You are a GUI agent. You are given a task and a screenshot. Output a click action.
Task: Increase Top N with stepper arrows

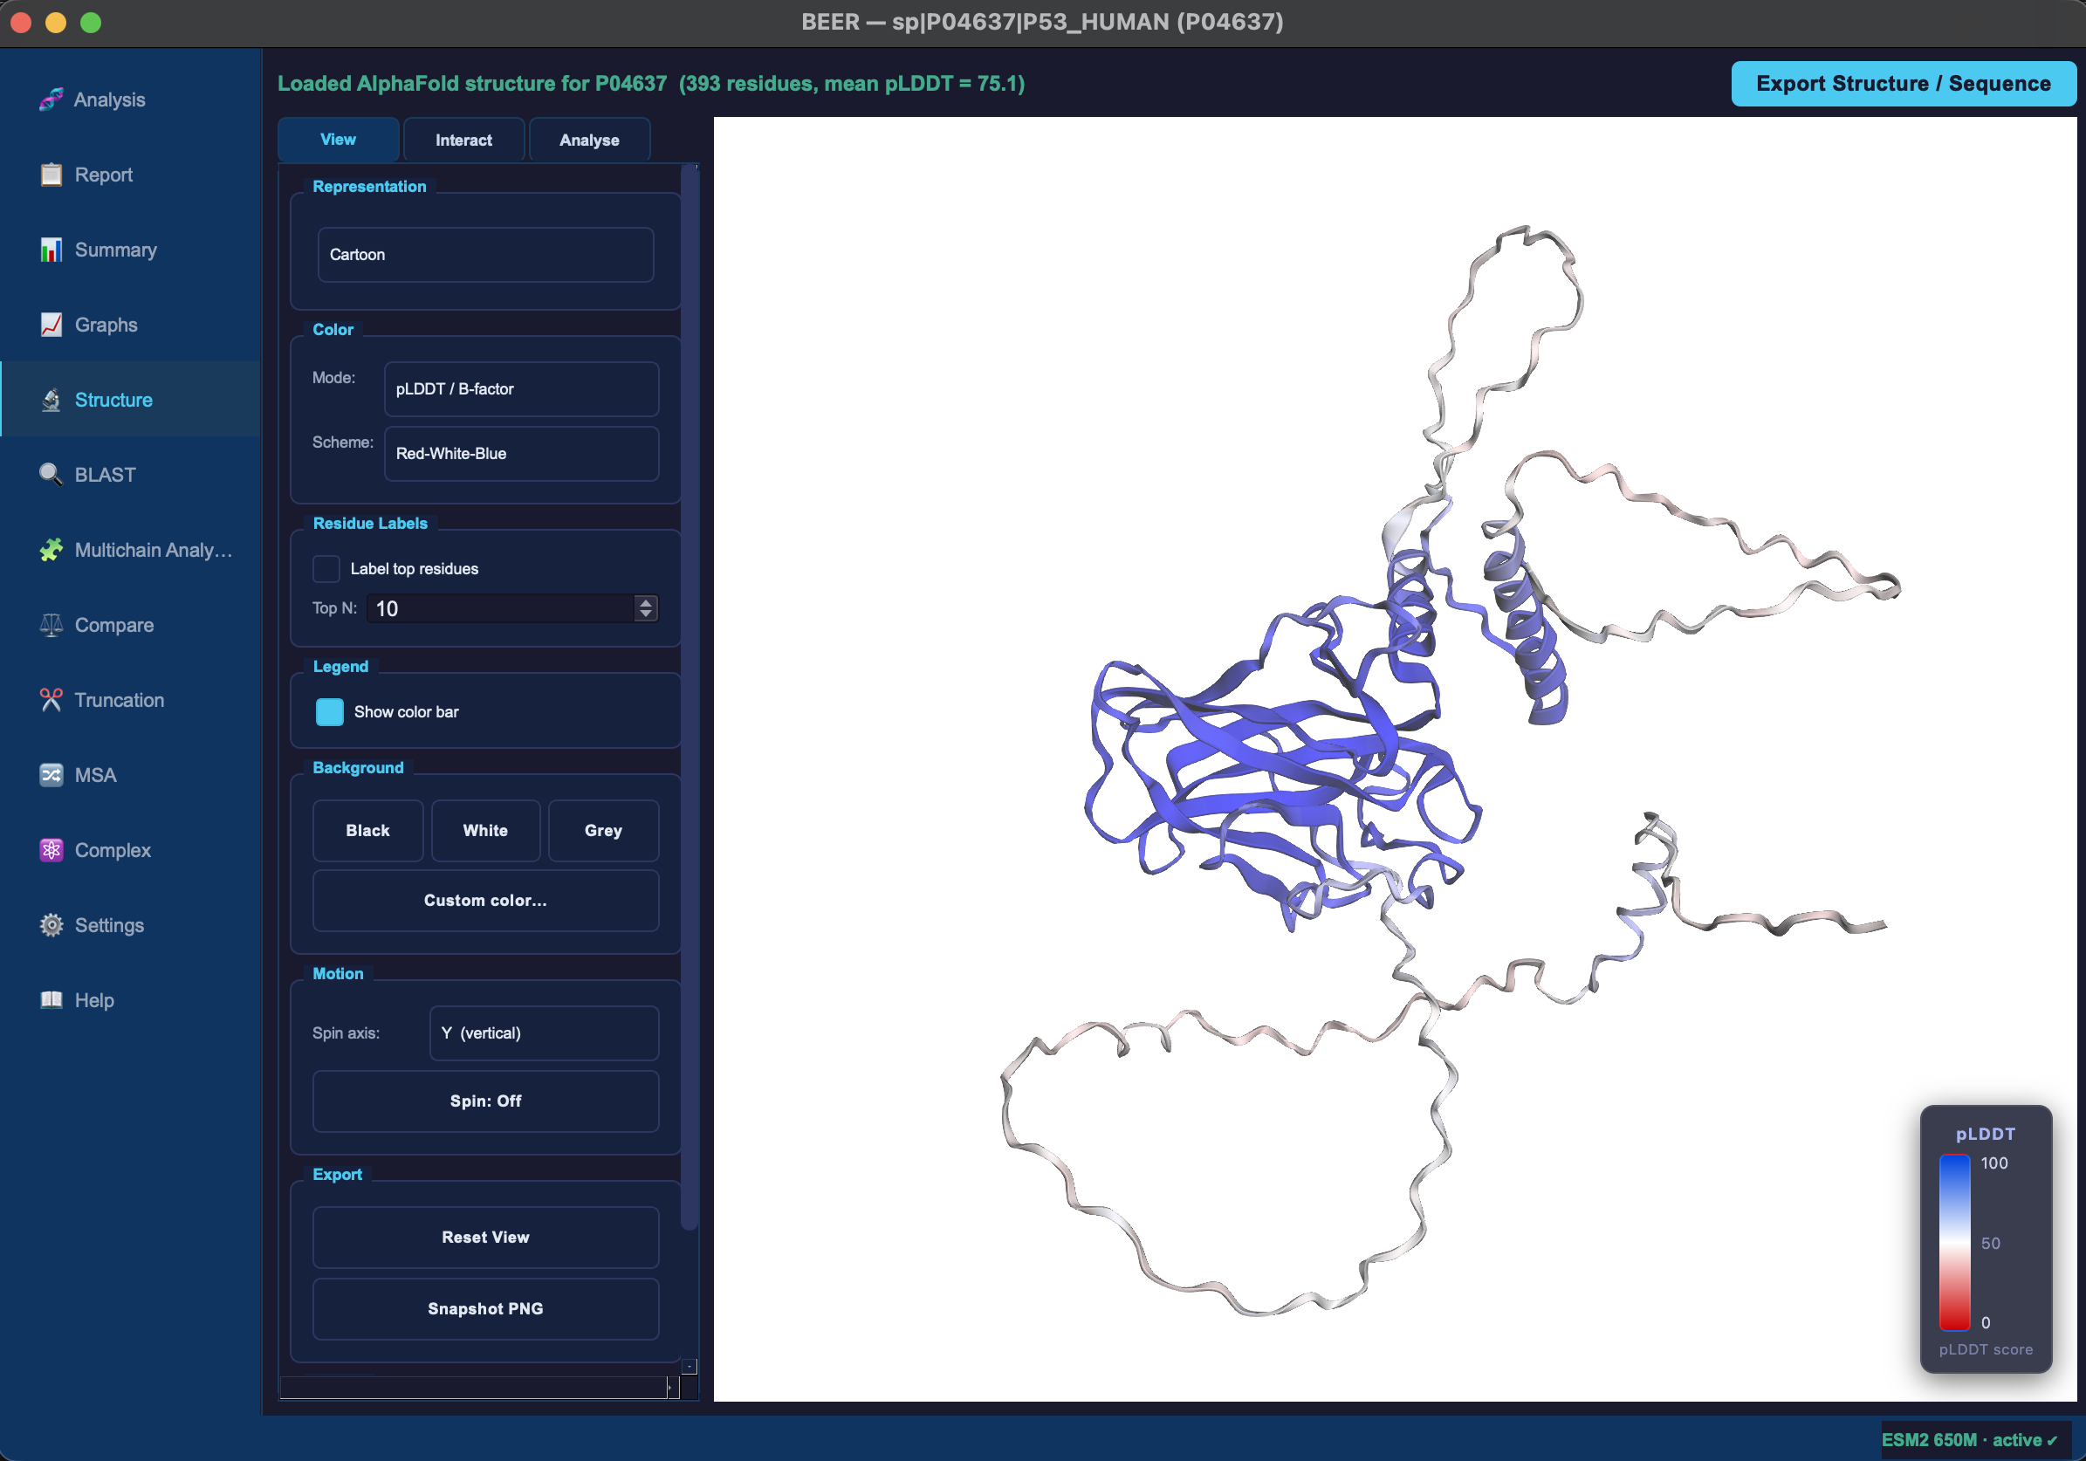[x=645, y=601]
